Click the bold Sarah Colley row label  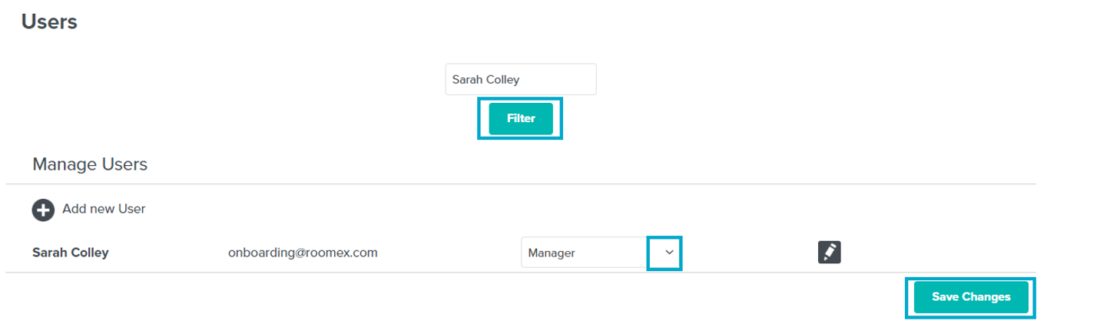pyautogui.click(x=71, y=253)
